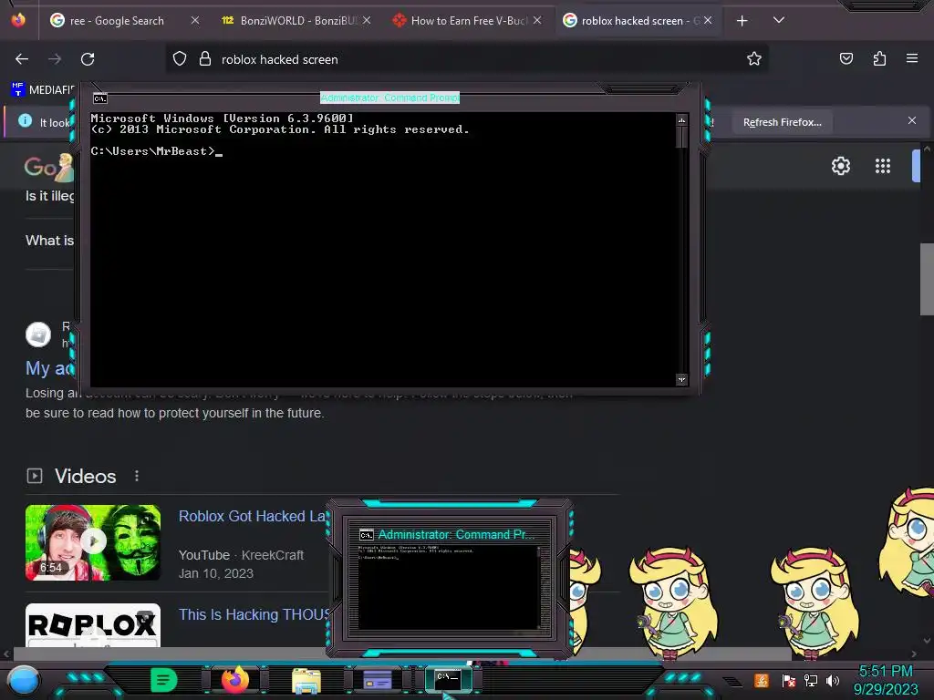Open the MEDIAFIRE bookmark
Viewport: 934px width, 700px height.
point(43,89)
